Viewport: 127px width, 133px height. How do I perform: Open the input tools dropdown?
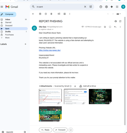point(118,14)
